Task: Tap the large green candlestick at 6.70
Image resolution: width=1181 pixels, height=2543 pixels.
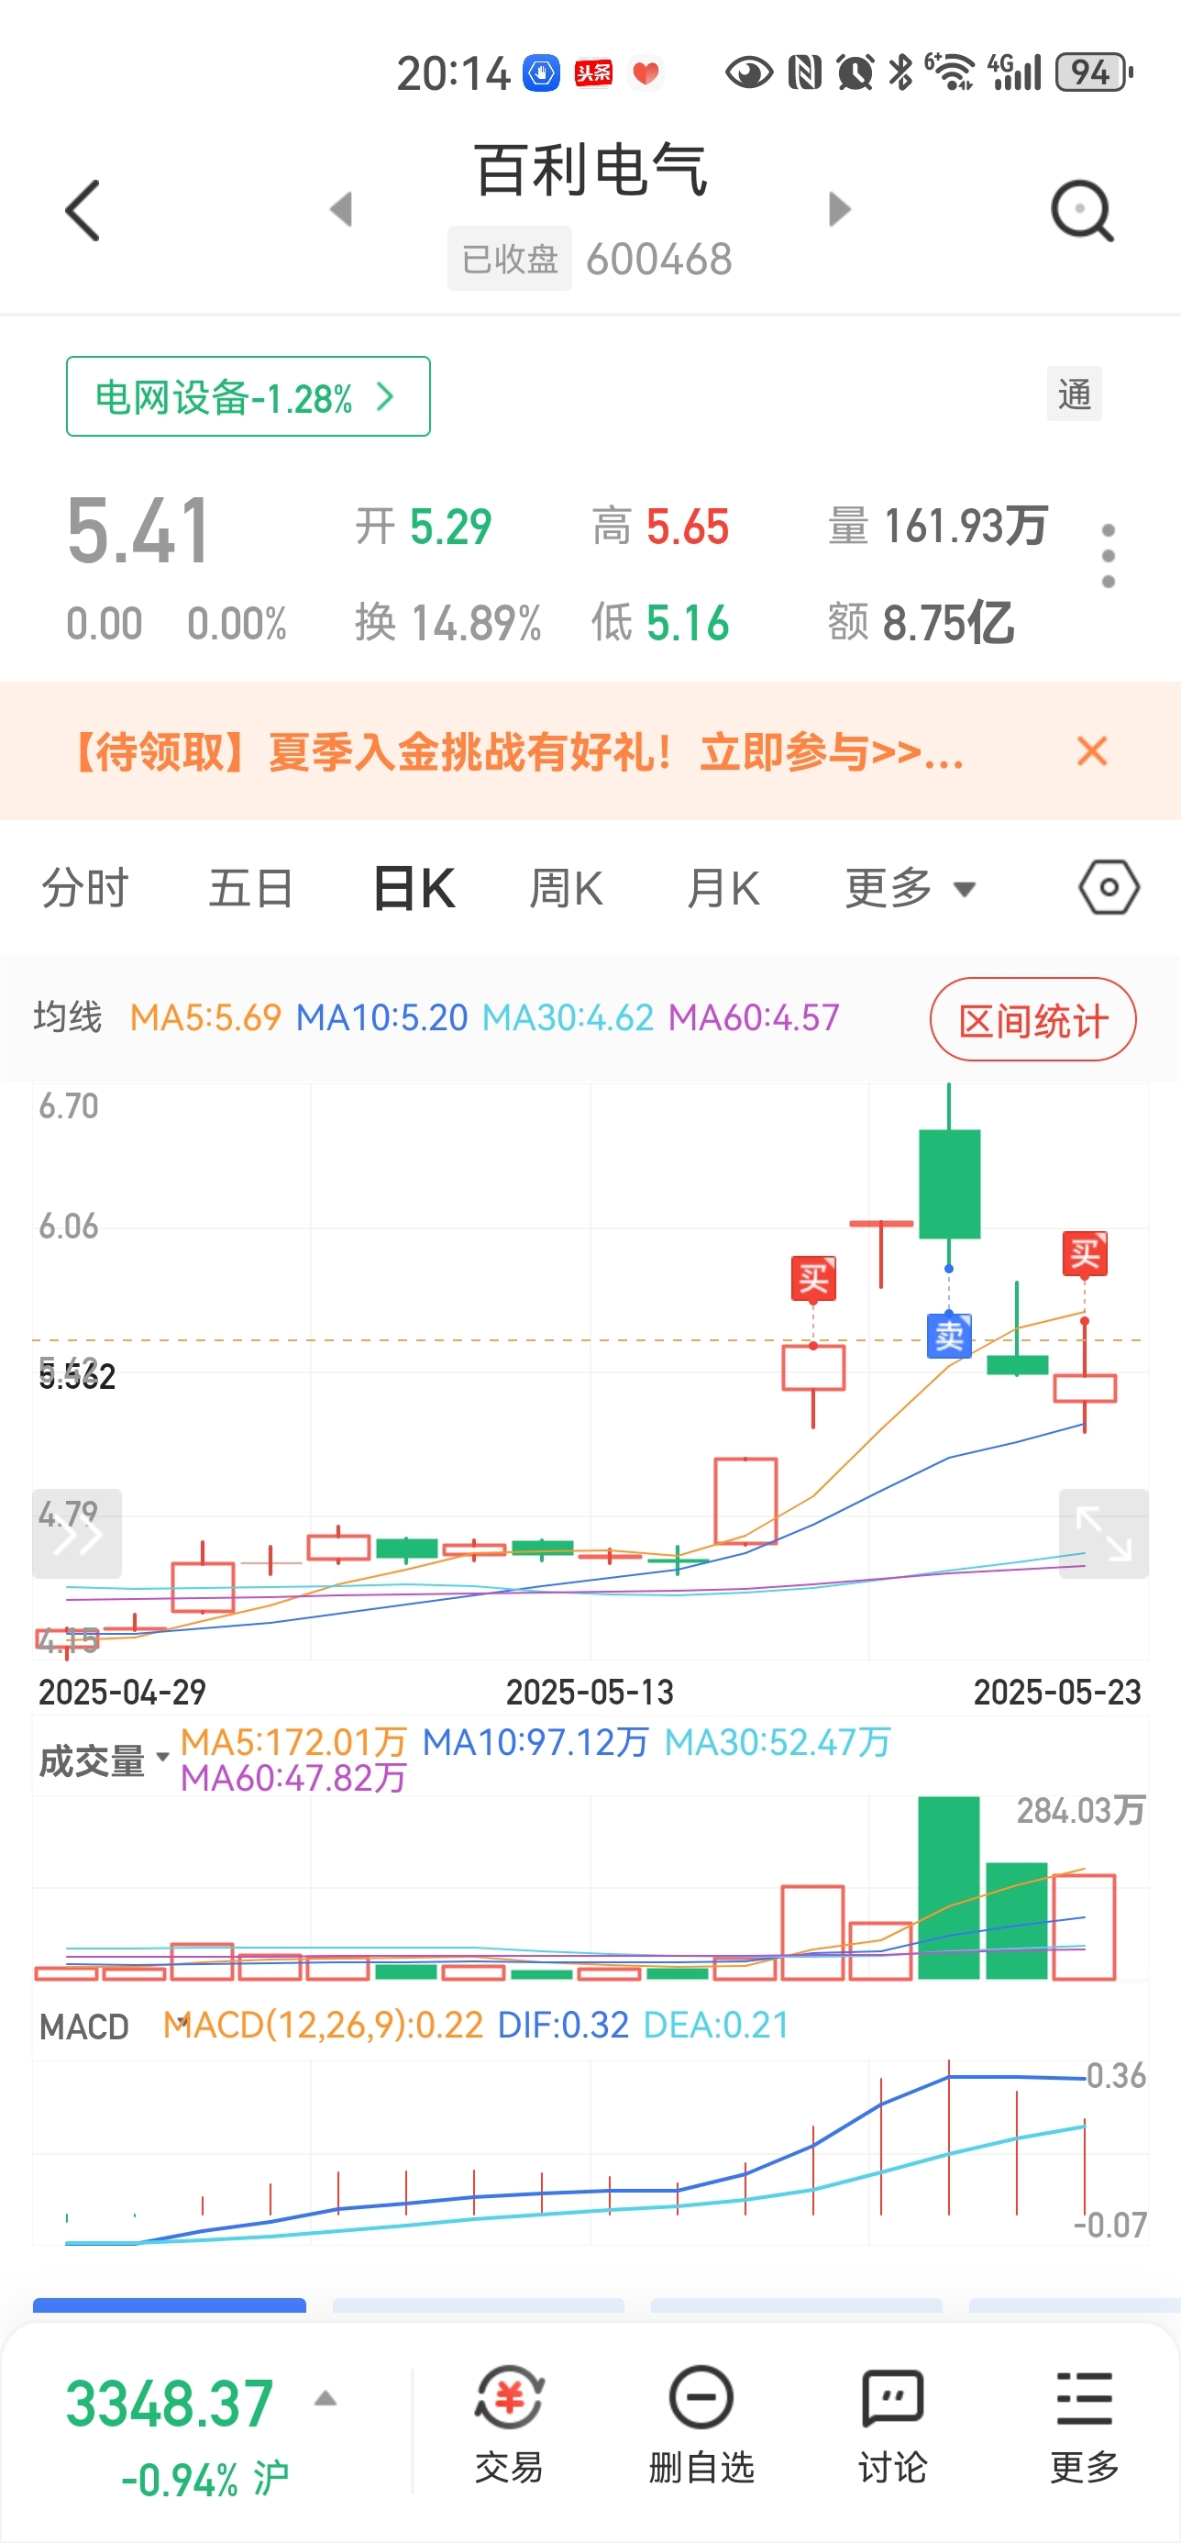Action: click(949, 1183)
